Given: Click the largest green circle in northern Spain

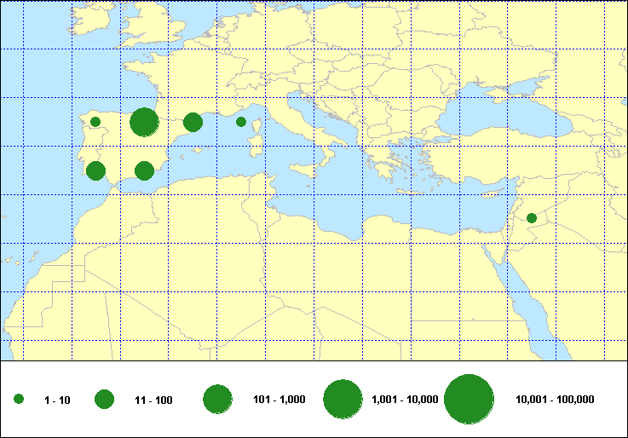Looking at the screenshot, I should point(144,122).
